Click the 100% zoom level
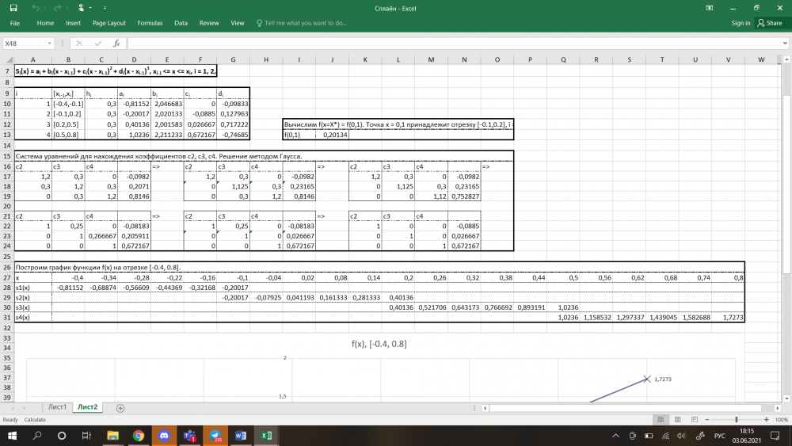This screenshot has width=792, height=446. tap(781, 420)
